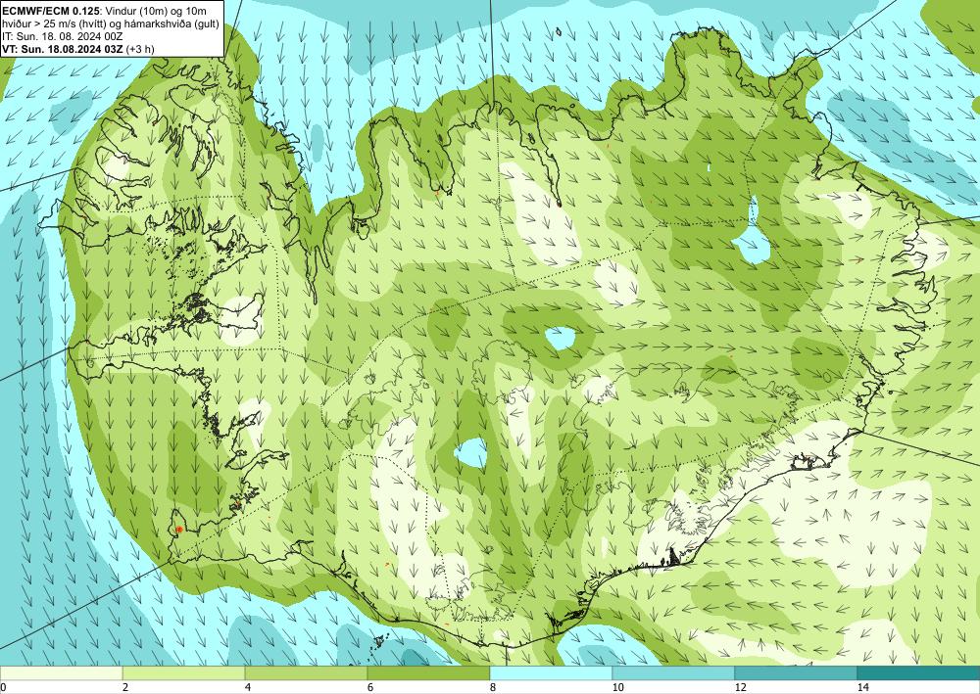Click the pale cream 0–2 m/s legend swatch
Screen dimensions: 980x694
pyautogui.click(x=61, y=673)
